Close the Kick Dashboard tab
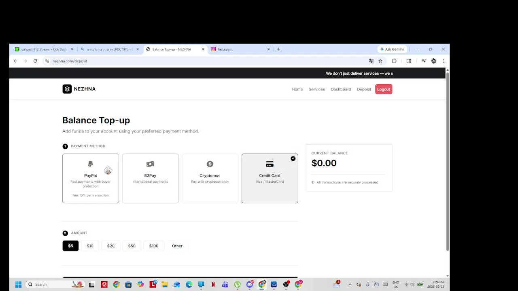This screenshot has height=291, width=518. coord(72,49)
